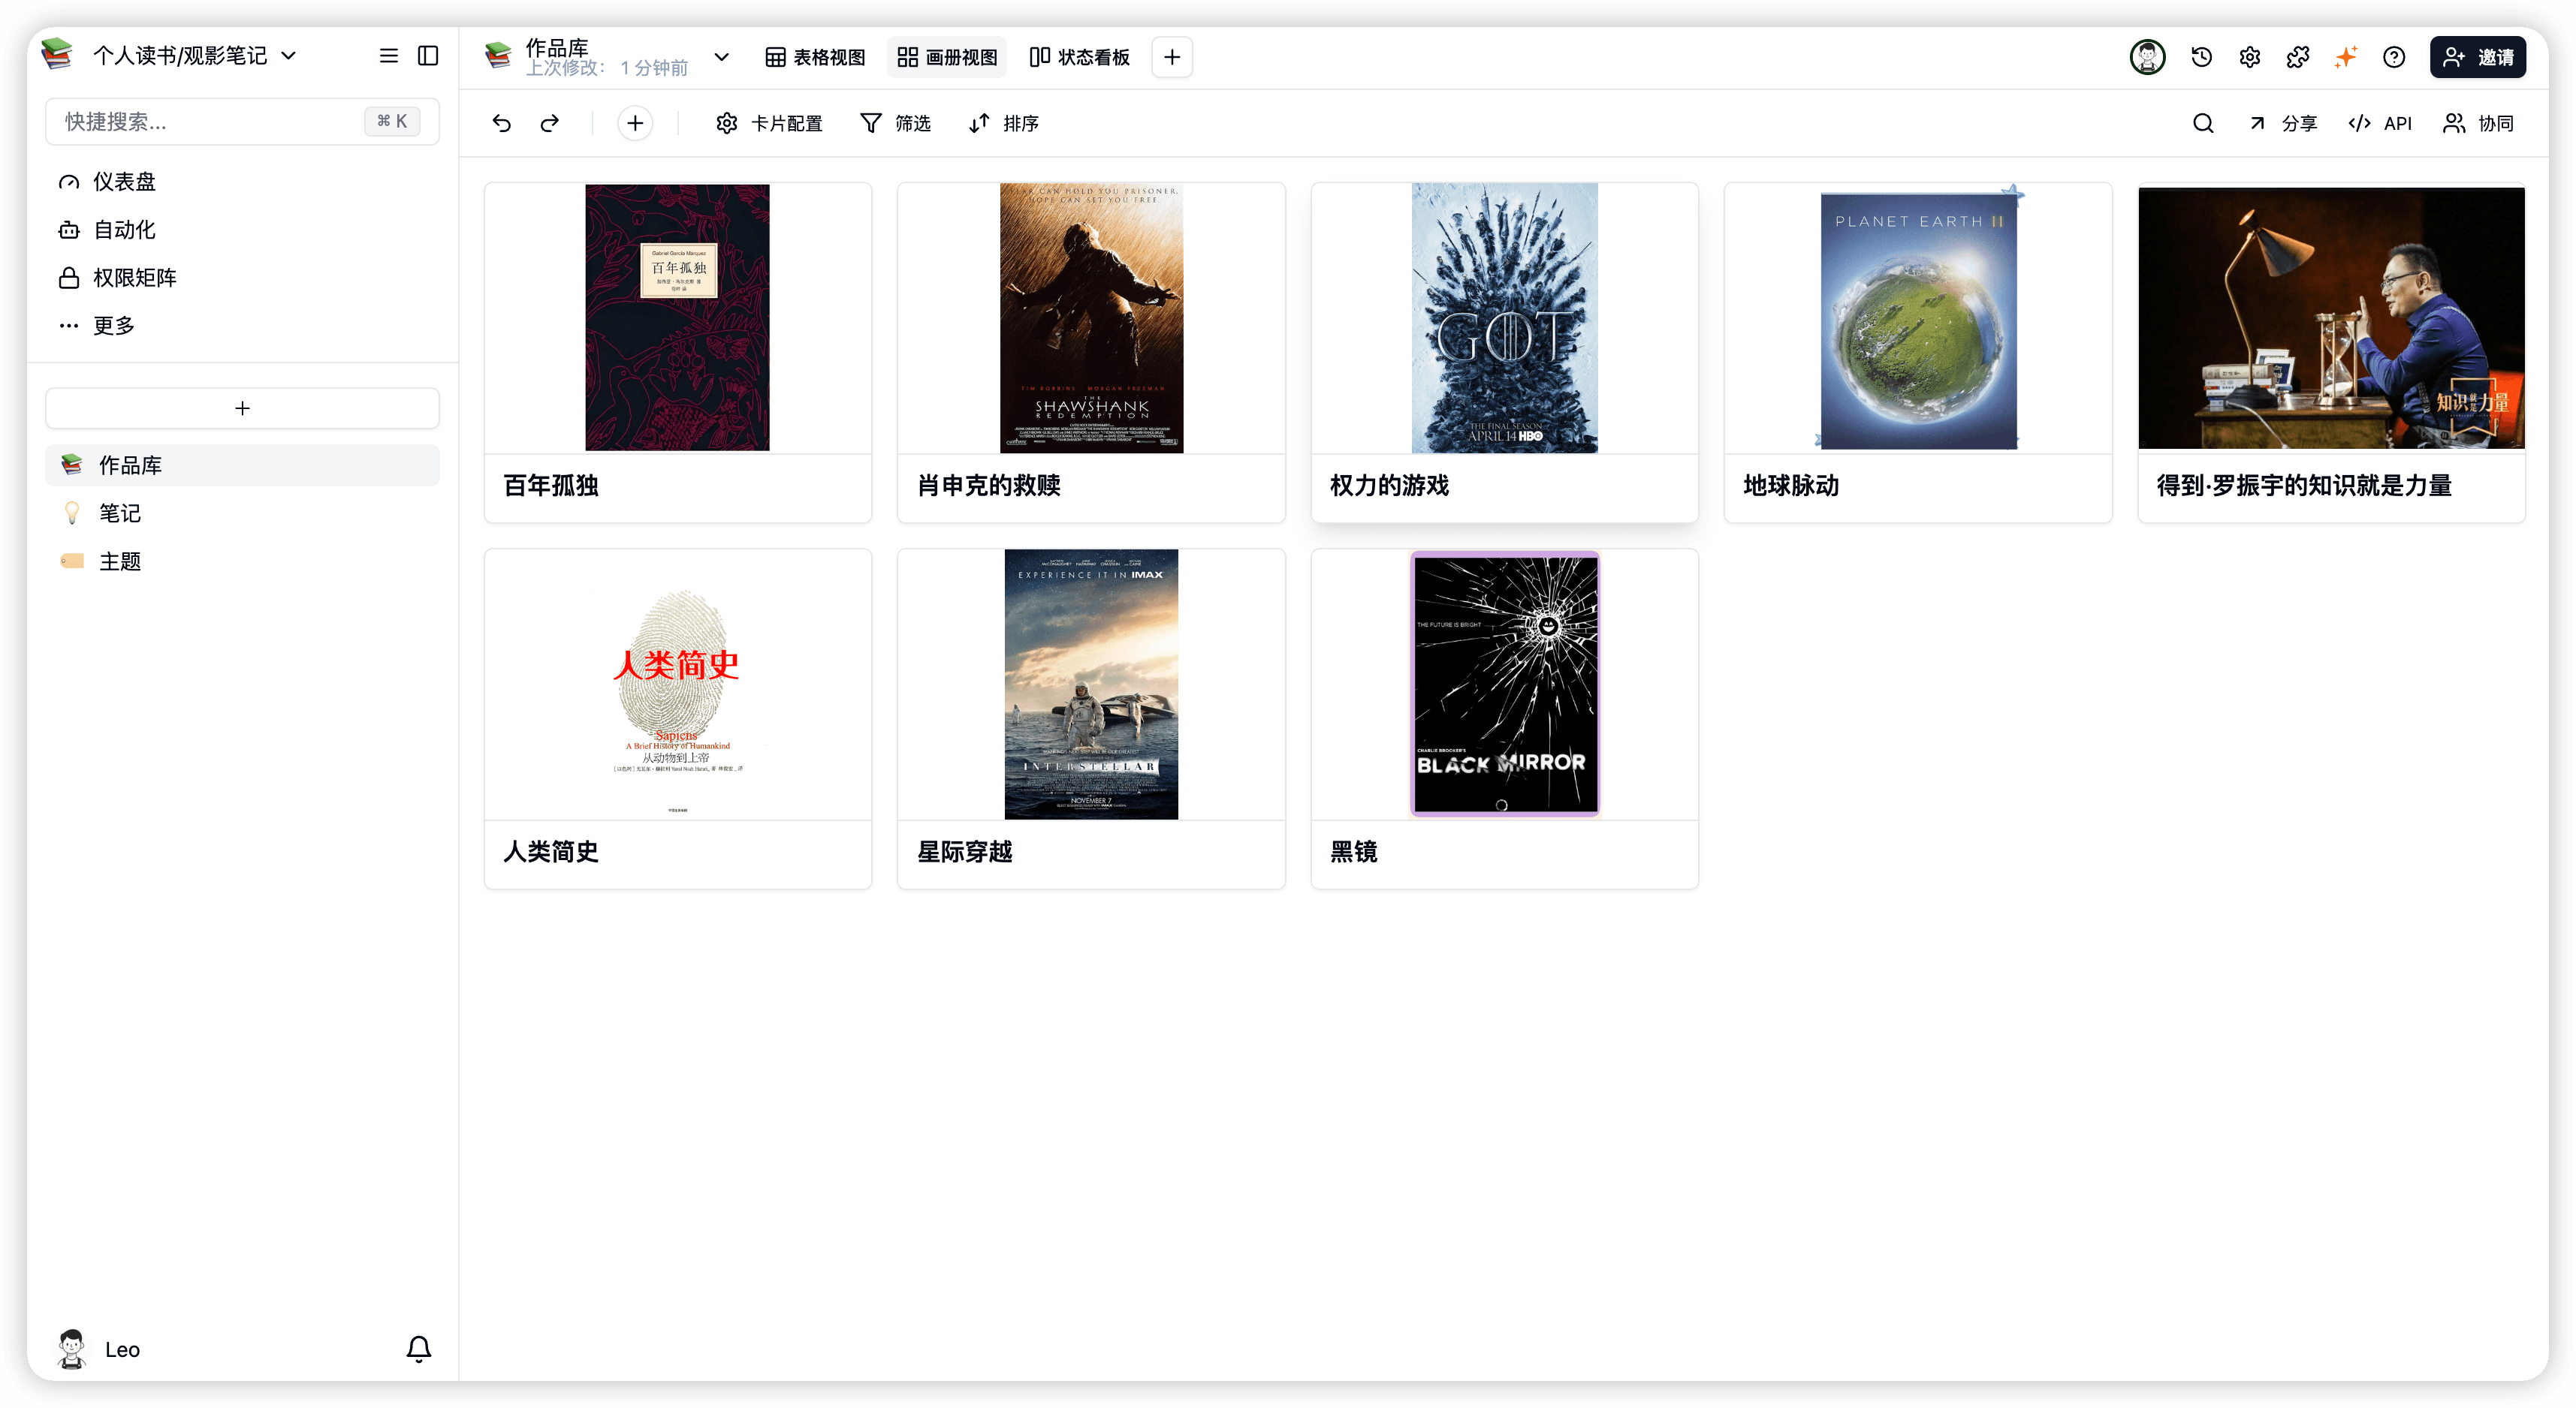Open the 百年孤独 card cover
Viewport: 2576px width, 1408px height.
point(677,317)
